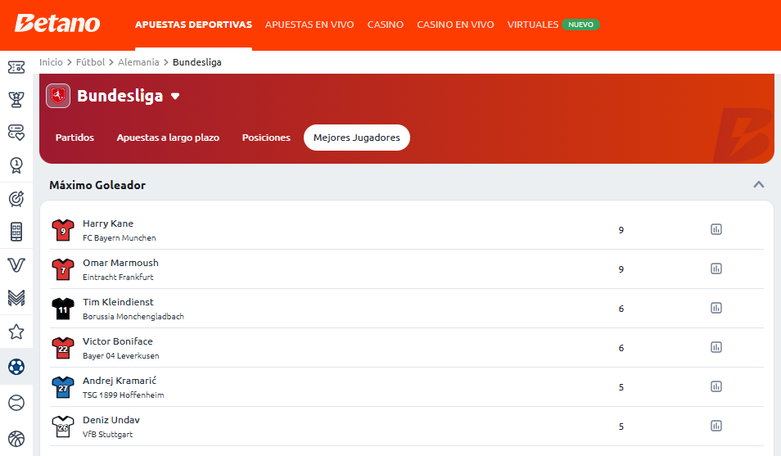Viewport: 781px width, 456px height.
Task: Go to Fútbol breadcrumb
Action: click(x=90, y=62)
